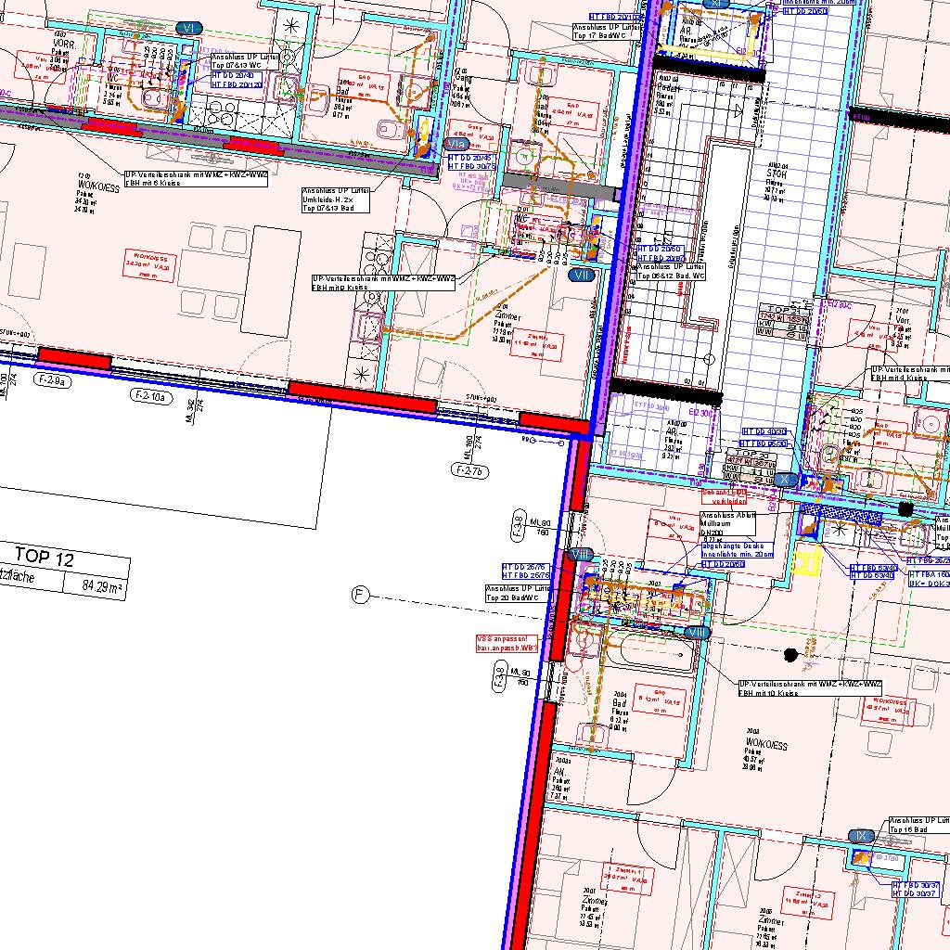Click the 'HT DD 40/30' label

coord(764,432)
